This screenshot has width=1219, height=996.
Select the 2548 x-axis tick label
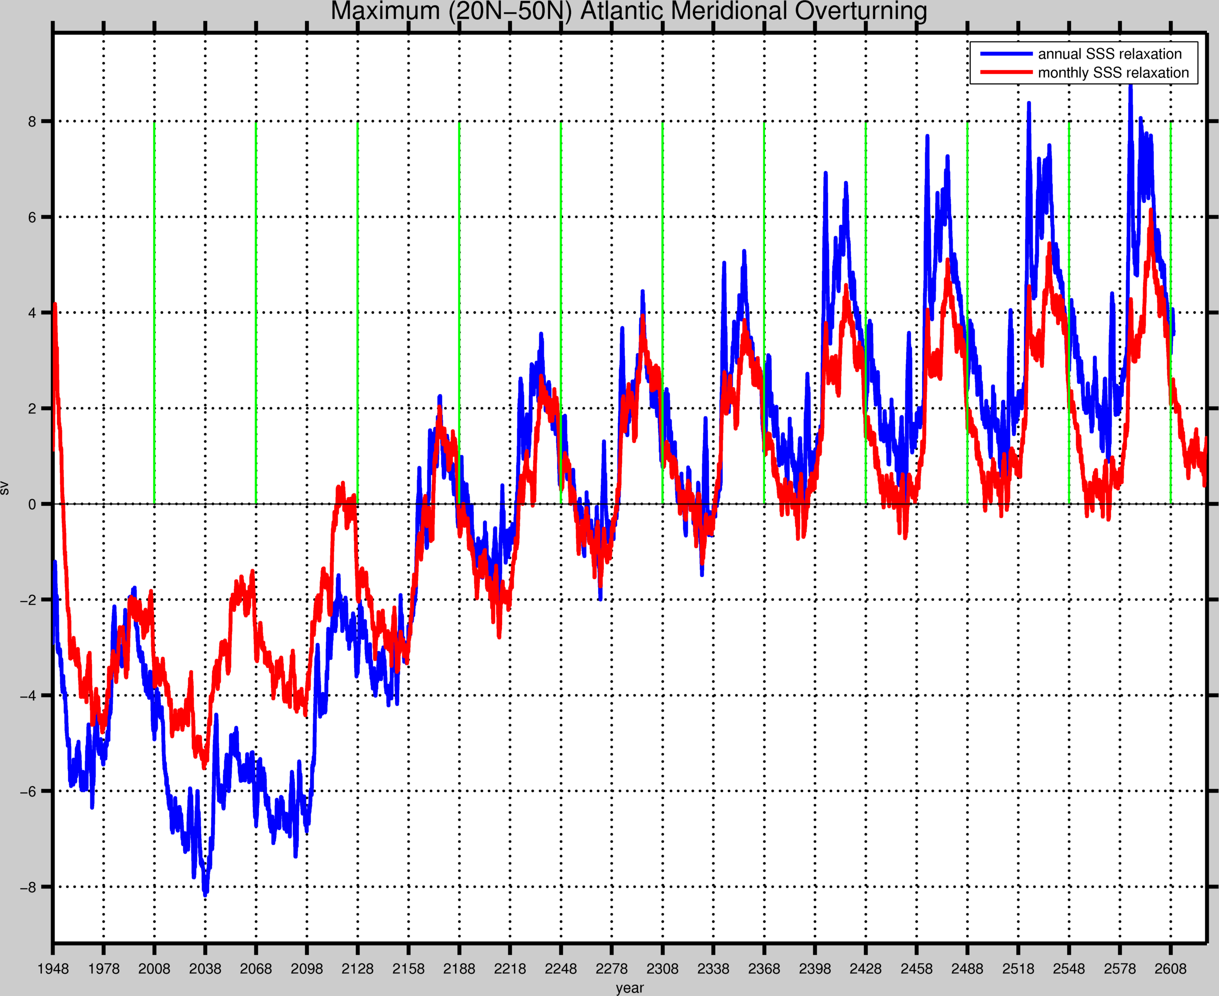[1069, 969]
